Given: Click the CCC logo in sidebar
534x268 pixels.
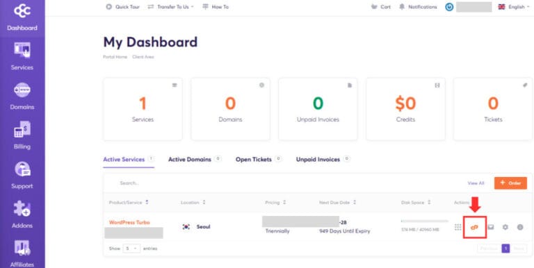Looking at the screenshot, I should [22, 11].
